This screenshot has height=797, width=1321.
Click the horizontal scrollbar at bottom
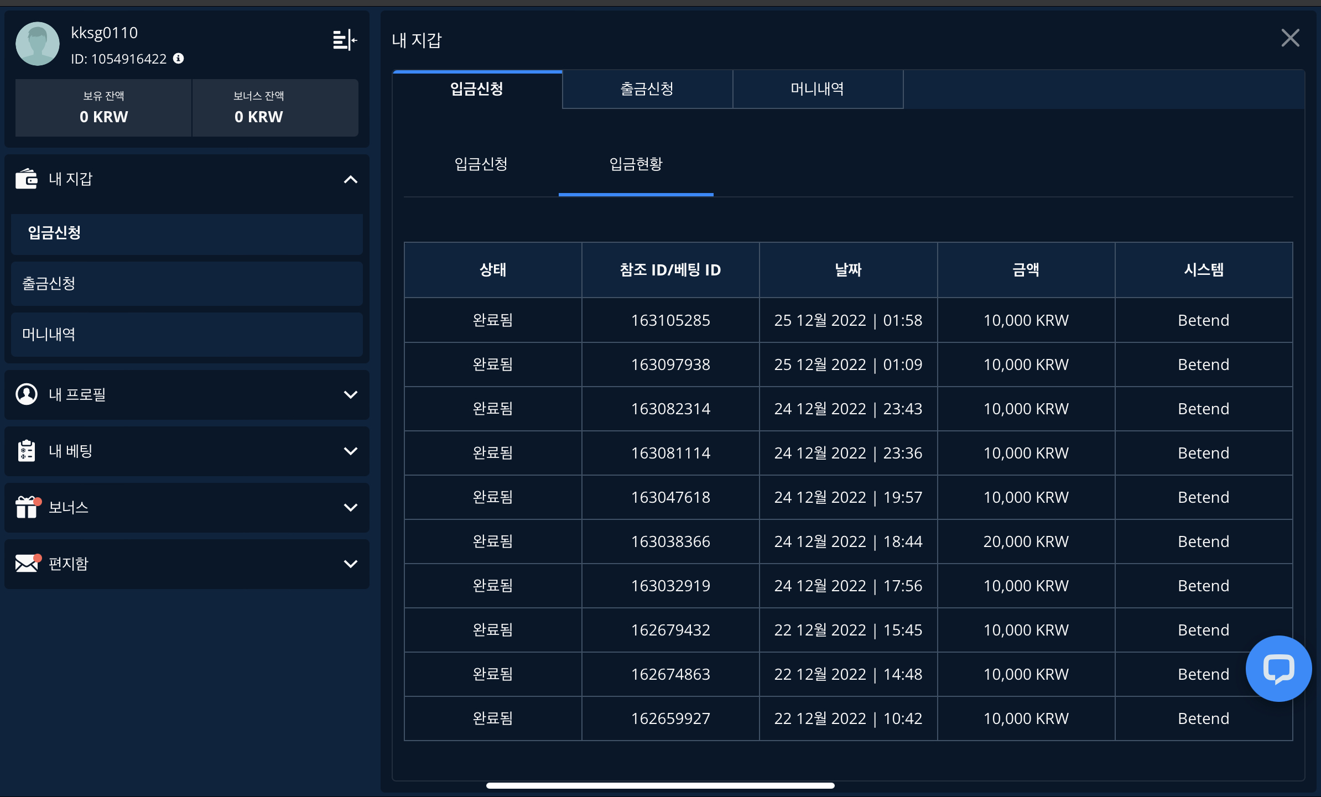(x=660, y=785)
